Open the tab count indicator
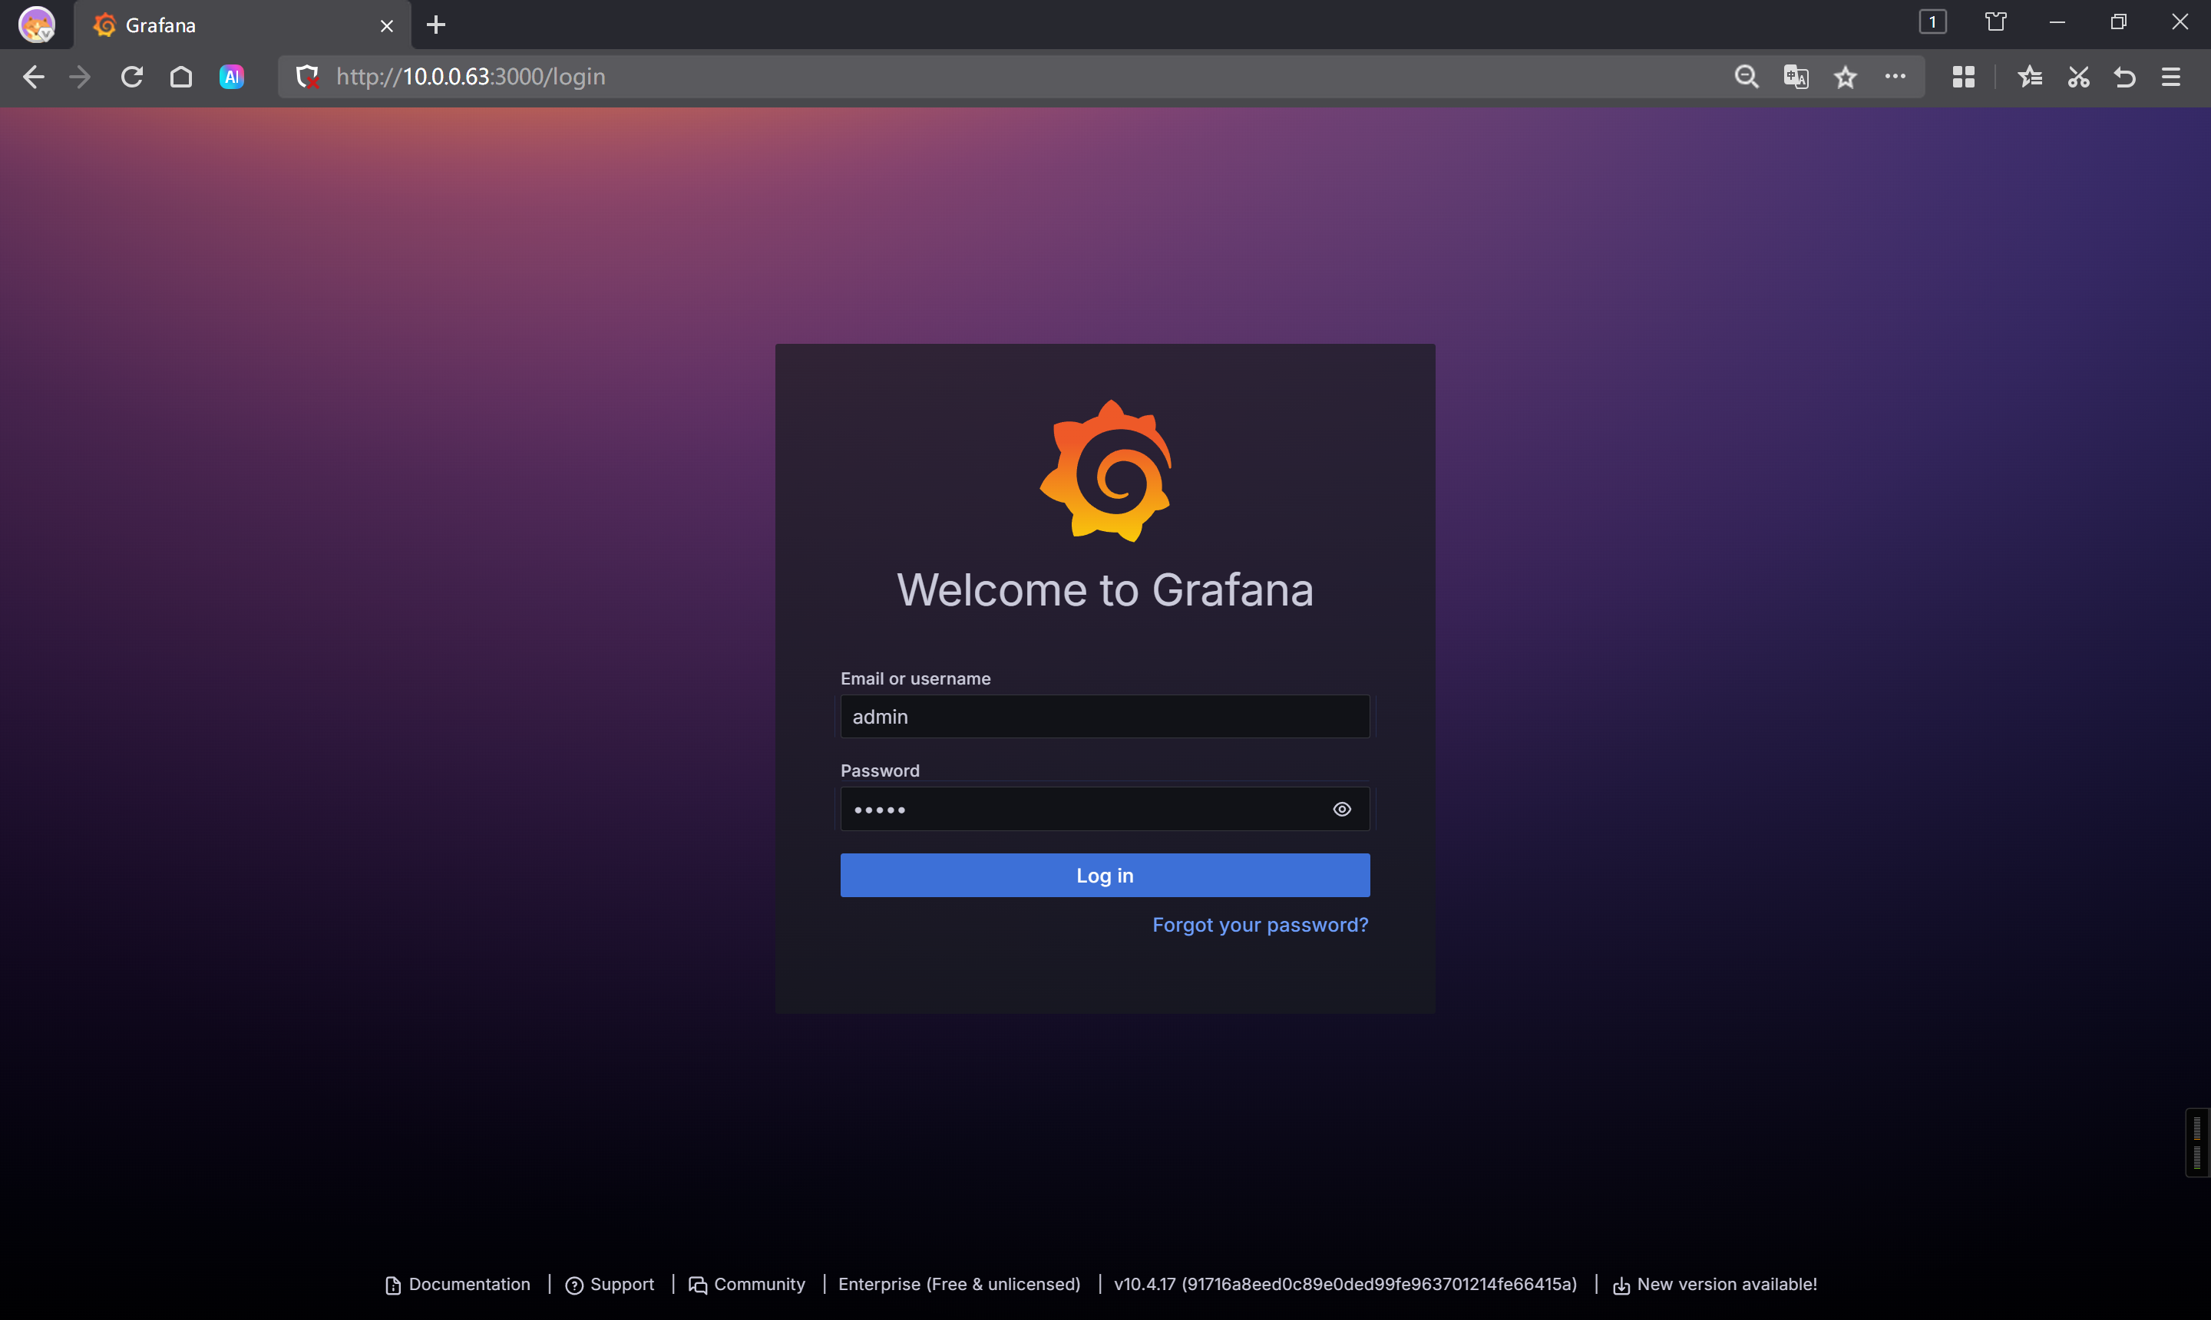2211x1320 pixels. pos(1932,22)
